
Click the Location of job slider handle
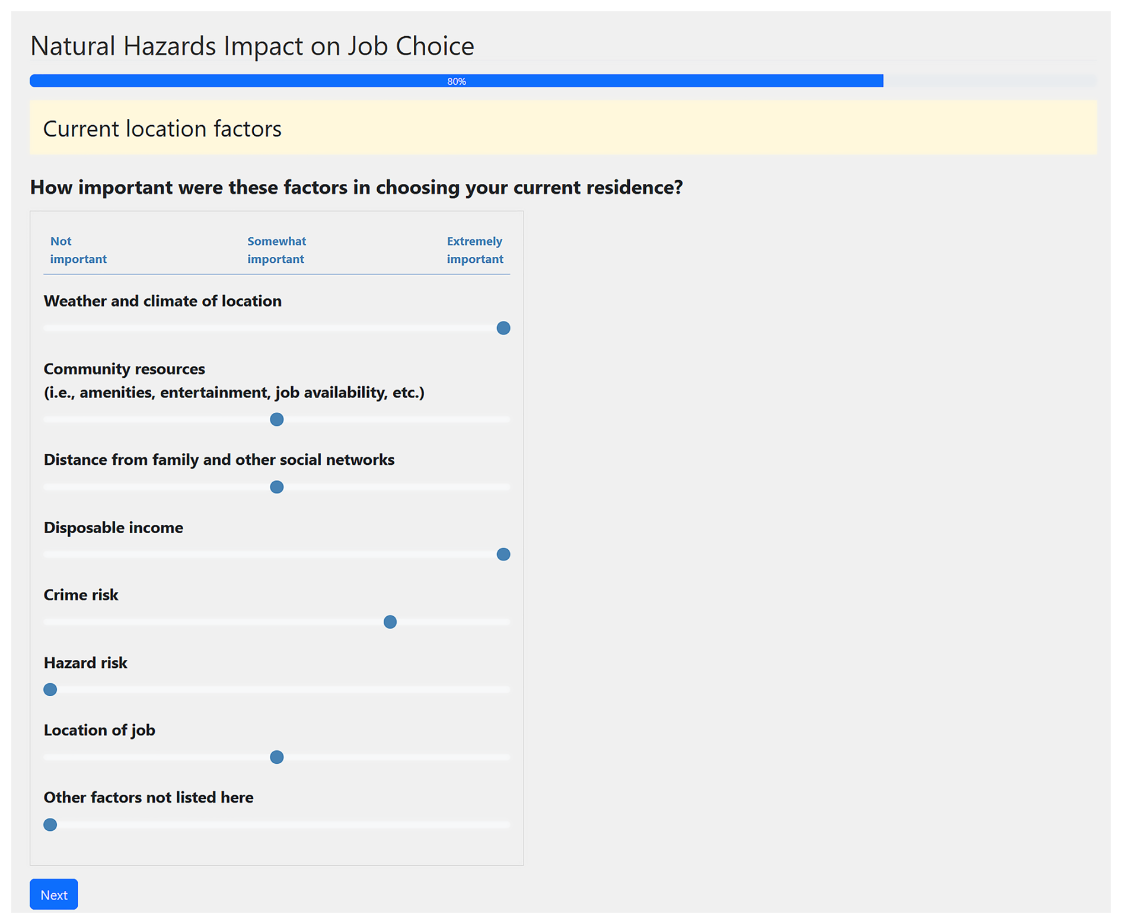click(276, 757)
